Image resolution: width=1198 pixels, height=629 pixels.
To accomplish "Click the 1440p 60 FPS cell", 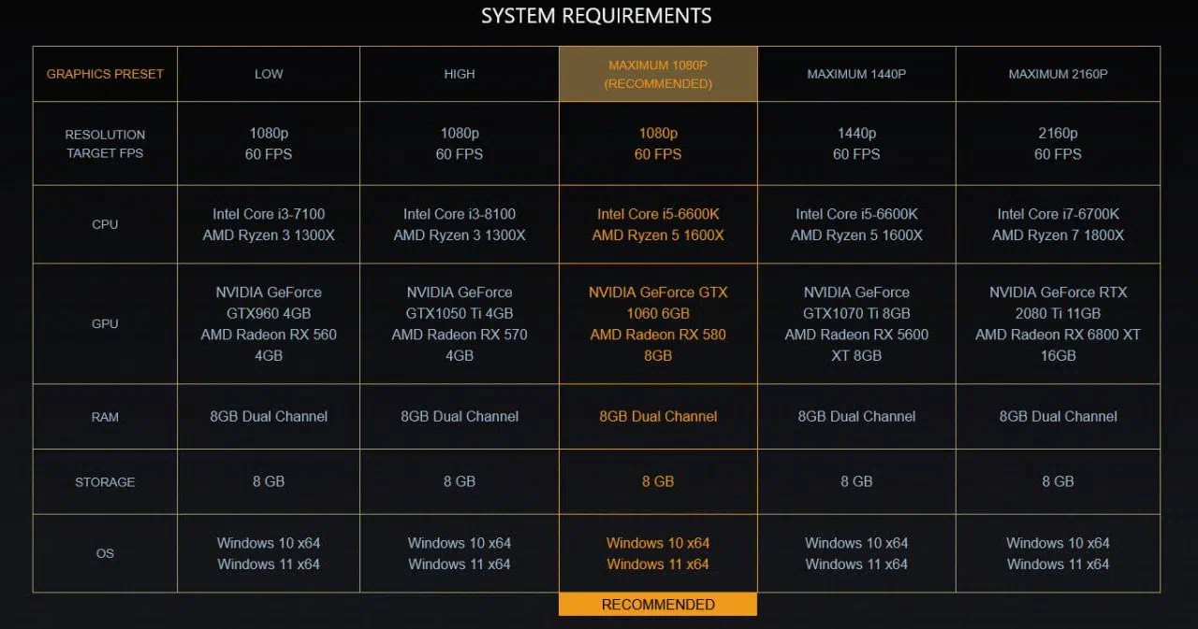I will coord(856,143).
